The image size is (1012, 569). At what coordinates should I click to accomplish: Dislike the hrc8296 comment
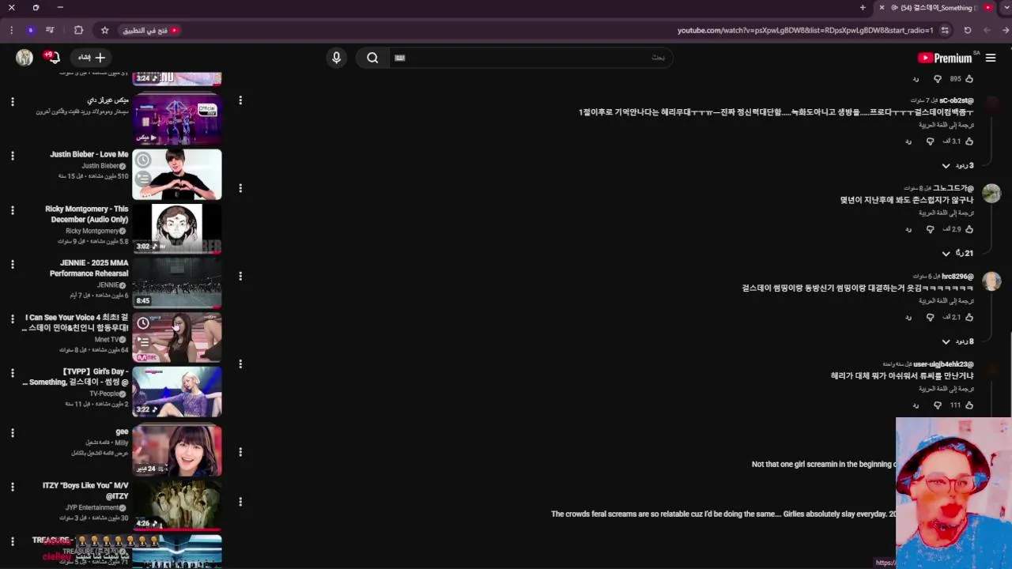pyautogui.click(x=930, y=318)
